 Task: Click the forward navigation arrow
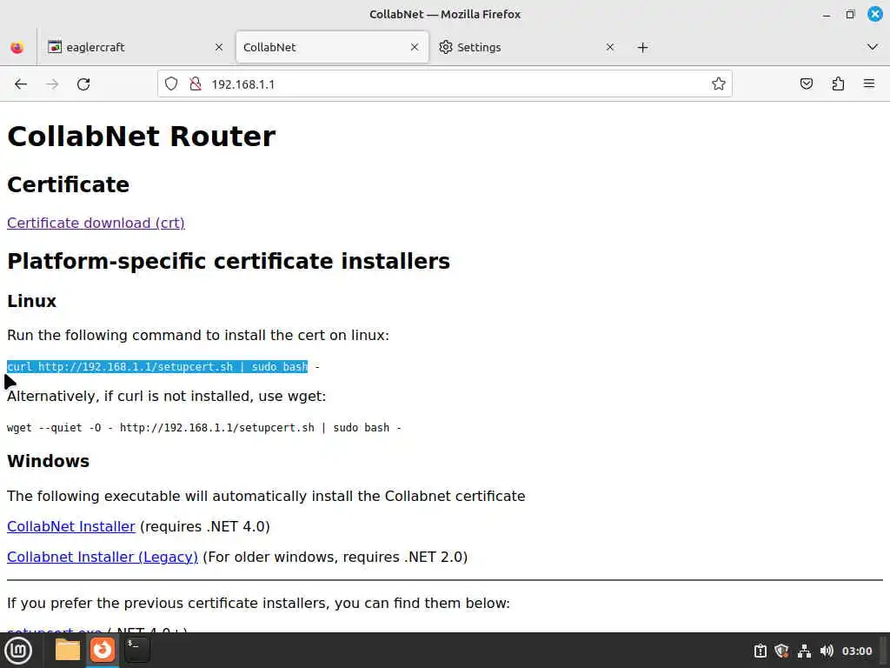(52, 84)
